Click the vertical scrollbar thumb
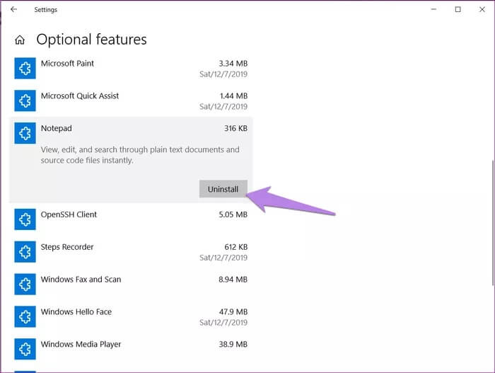495x373 pixels. tap(492, 223)
